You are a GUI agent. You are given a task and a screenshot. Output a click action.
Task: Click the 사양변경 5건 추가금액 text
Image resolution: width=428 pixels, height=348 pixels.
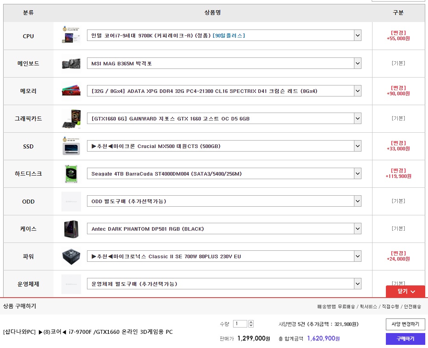(319, 324)
